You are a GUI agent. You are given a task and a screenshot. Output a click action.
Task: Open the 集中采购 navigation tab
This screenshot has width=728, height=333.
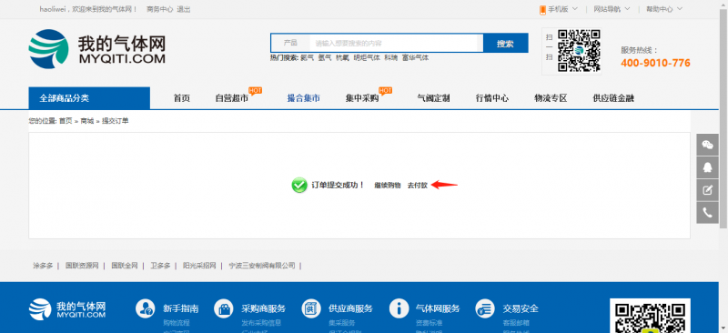coord(362,98)
